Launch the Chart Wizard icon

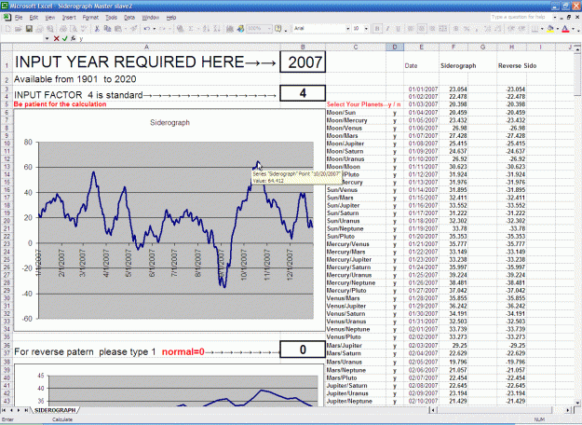coord(230,29)
